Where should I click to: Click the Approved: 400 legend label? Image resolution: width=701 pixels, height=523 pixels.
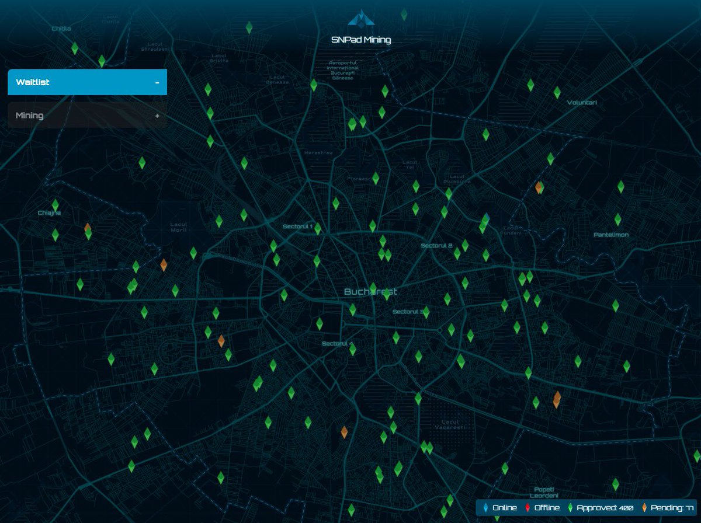605,508
